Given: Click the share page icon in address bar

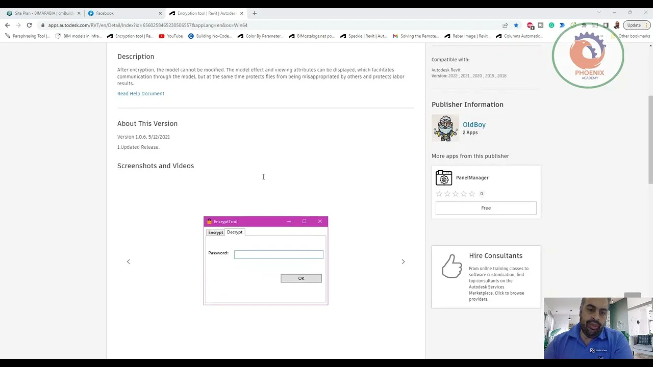Looking at the screenshot, I should (x=505, y=25).
